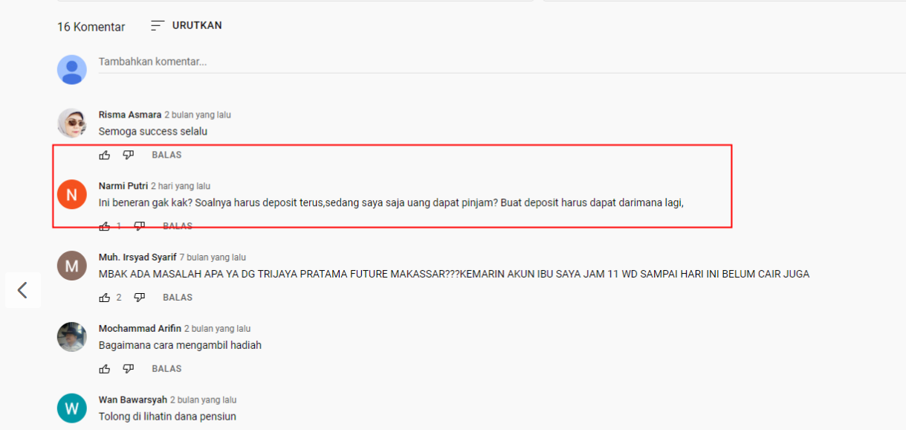Click the comment starting 'MBAK ADA MASALAH APA'
The width and height of the screenshot is (906, 430).
coord(454,274)
